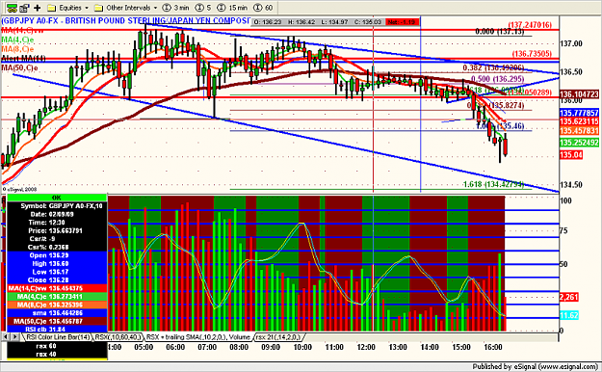Click the 0.500 (136.295) Fibonacci label

498,79
